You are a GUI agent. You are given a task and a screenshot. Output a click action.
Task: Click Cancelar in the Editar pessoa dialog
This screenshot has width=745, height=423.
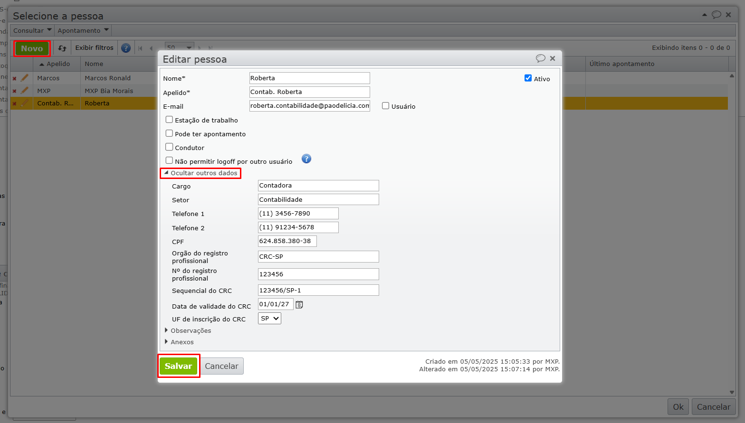click(x=221, y=366)
